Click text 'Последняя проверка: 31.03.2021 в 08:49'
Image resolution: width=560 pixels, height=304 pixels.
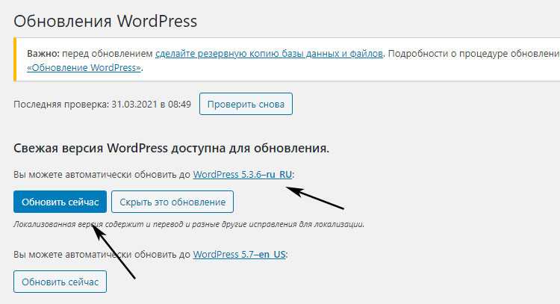(102, 105)
